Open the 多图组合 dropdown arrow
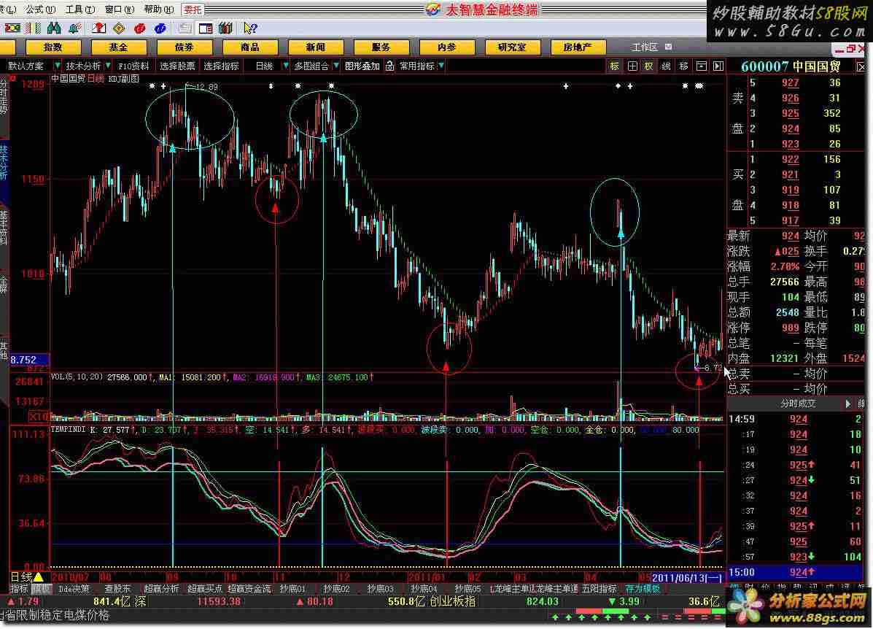This screenshot has height=629, width=873. click(336, 66)
